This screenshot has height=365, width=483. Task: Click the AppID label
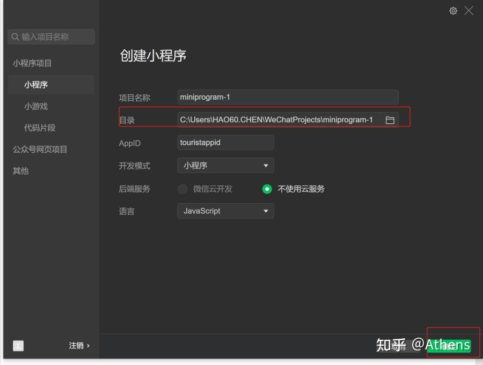coord(130,144)
